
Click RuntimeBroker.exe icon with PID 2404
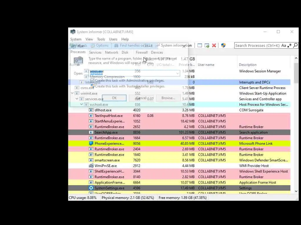[x=91, y=149]
